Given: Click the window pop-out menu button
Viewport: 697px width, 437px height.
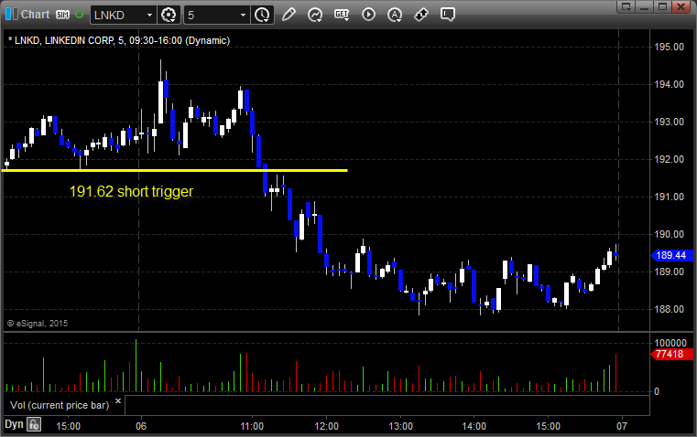Looking at the screenshot, I should point(626,6).
